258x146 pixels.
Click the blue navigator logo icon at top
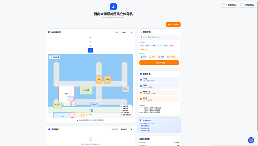pyautogui.click(x=113, y=7)
